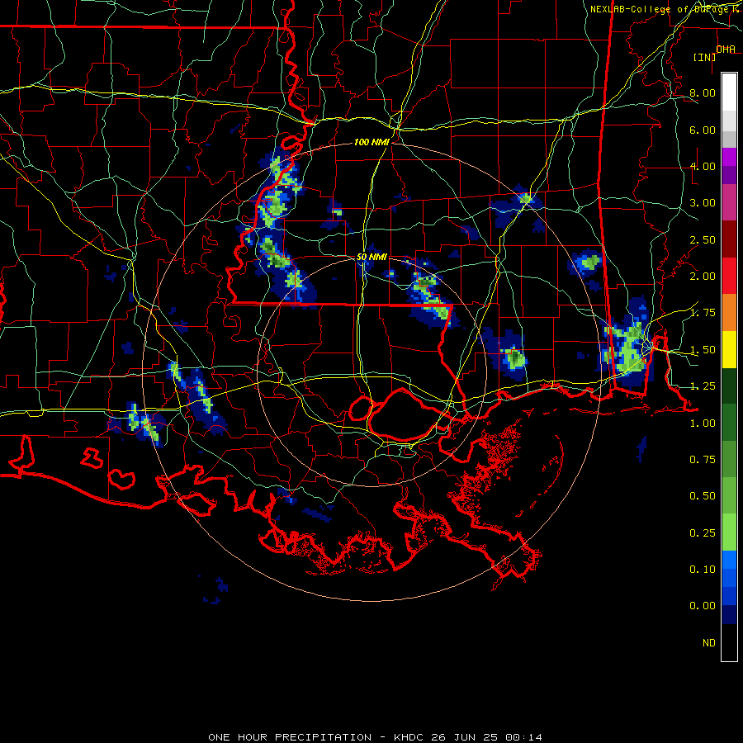Pick the bright magenta legend swatch

(x=729, y=157)
